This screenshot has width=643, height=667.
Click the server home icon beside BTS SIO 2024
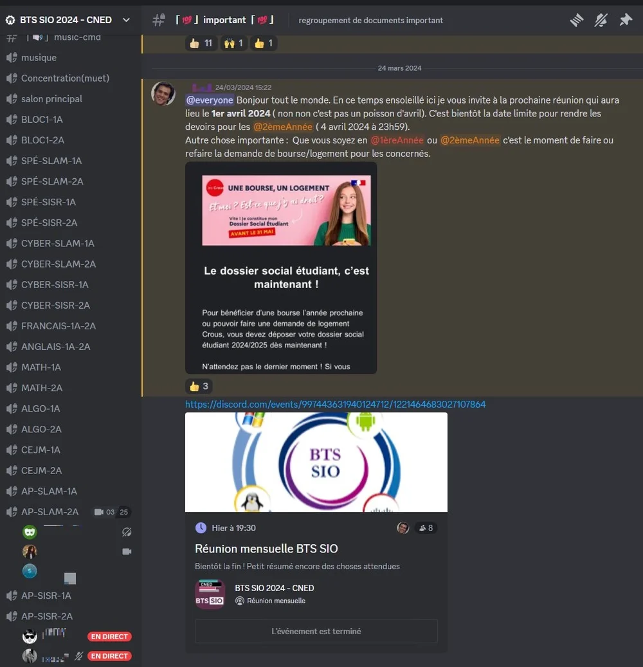pyautogui.click(x=11, y=20)
